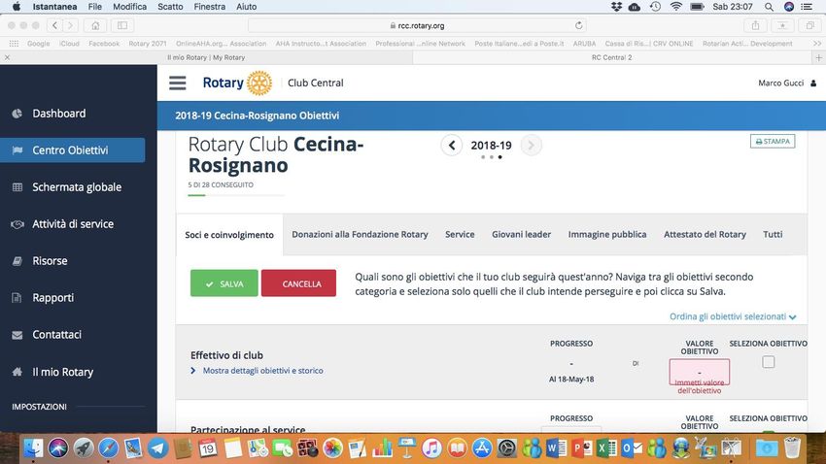Click the Dashboard sidebar icon

coord(17,114)
